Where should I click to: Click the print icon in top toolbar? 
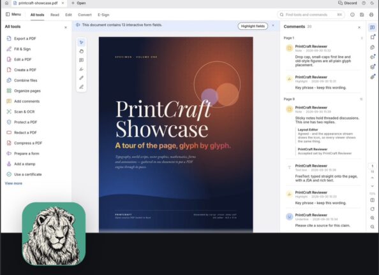[371, 15]
